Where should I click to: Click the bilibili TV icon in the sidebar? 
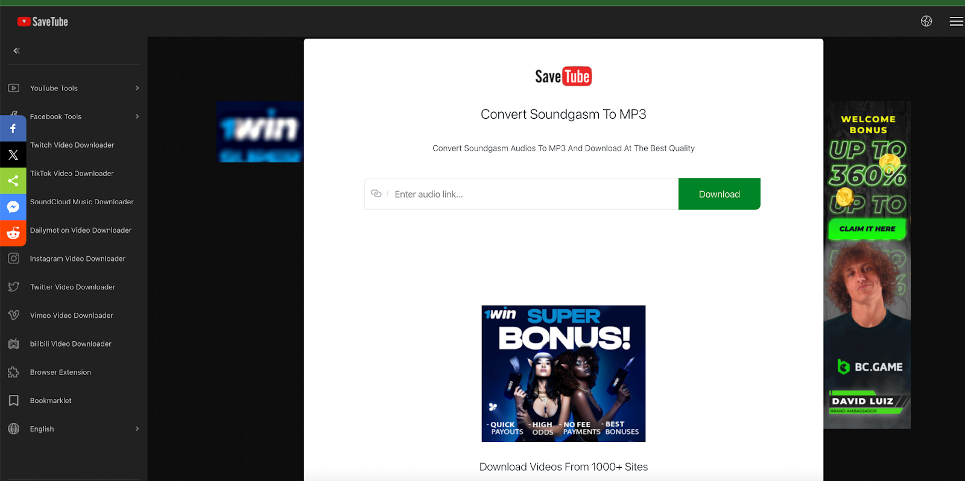(x=14, y=344)
